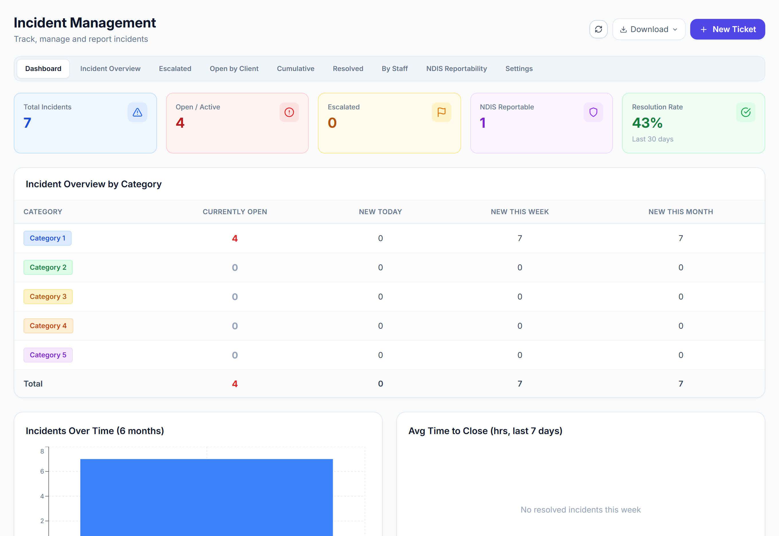779x536 pixels.
Task: Click the Resolution Rate 43% value
Action: tap(647, 123)
